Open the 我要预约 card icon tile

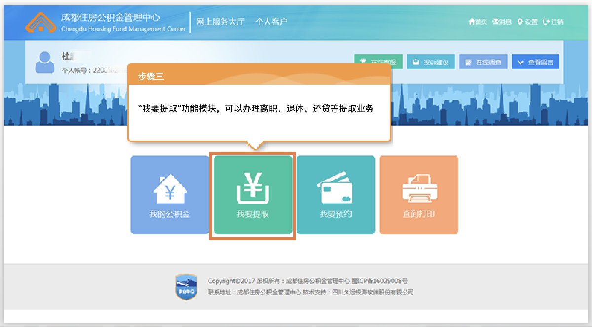335,195
